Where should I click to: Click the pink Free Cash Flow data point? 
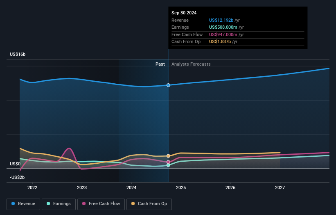click(169, 162)
